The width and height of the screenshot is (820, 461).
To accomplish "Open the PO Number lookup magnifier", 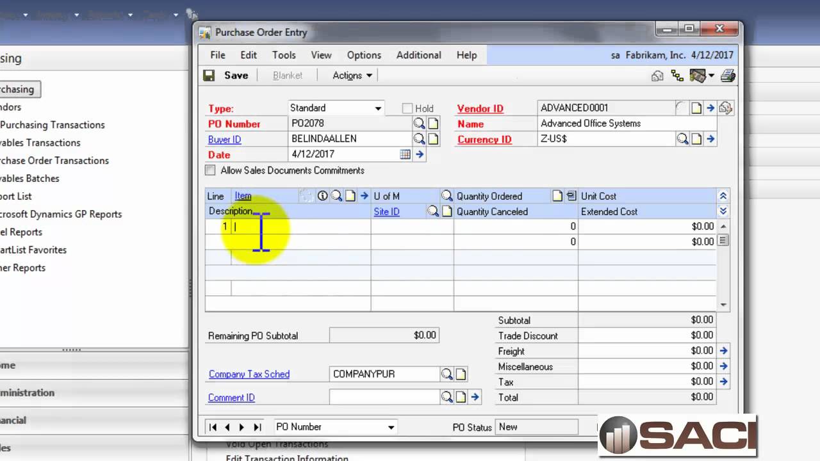I will [419, 124].
